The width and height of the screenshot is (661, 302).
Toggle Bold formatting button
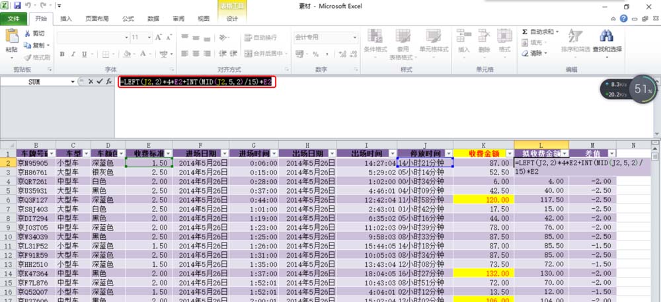[64, 54]
